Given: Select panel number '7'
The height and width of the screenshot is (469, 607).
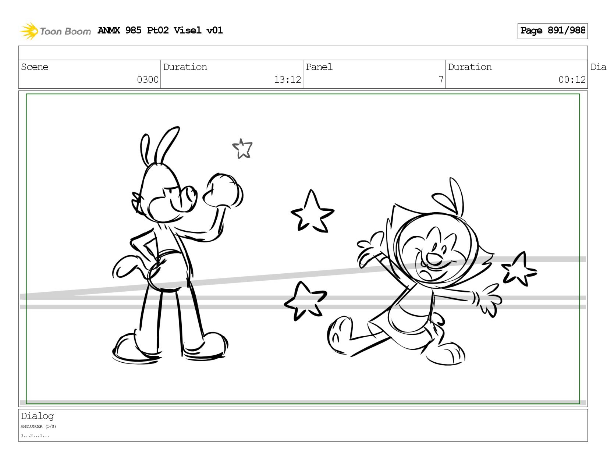Looking at the screenshot, I should 441,80.
